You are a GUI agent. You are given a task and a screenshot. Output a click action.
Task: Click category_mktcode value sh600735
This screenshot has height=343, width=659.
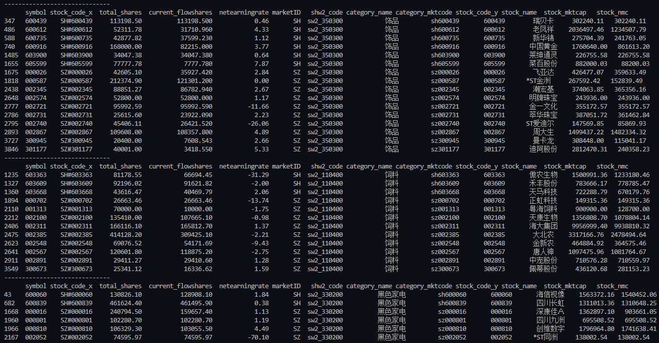tap(445, 38)
